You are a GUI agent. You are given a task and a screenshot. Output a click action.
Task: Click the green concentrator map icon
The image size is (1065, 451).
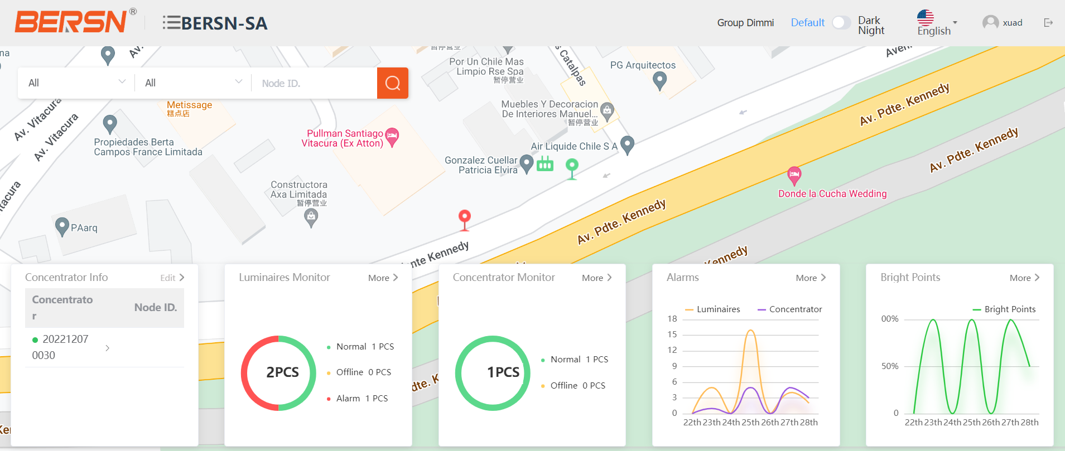tap(545, 164)
